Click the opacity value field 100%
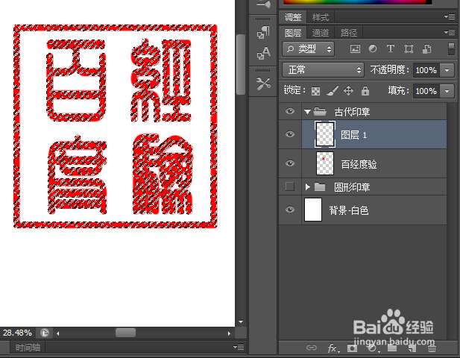 tap(426, 70)
